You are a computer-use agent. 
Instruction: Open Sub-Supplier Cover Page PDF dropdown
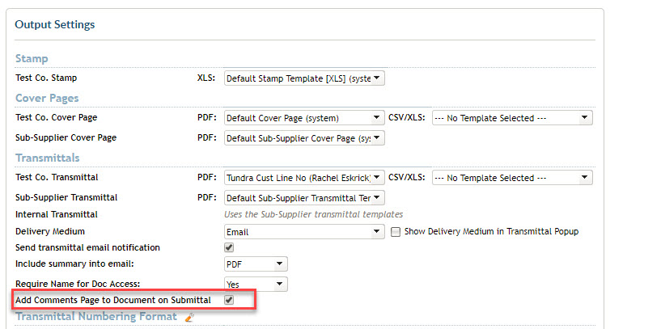point(304,138)
